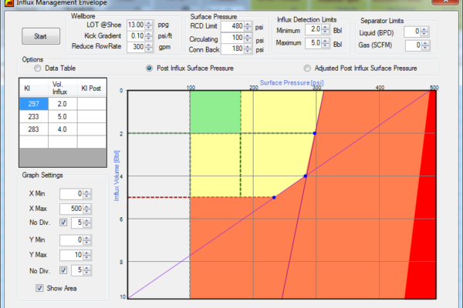Click the Y Max spinner arrows
The height and width of the screenshot is (308, 463).
point(87,255)
